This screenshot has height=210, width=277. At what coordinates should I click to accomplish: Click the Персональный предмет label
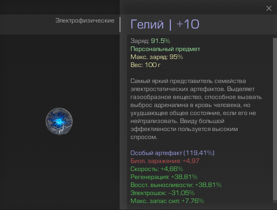point(165,49)
